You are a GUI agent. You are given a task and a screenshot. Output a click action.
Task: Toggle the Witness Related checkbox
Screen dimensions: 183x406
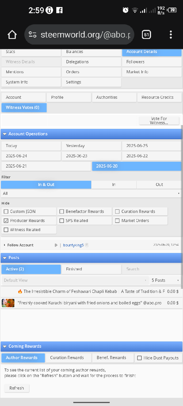[x=6, y=230]
